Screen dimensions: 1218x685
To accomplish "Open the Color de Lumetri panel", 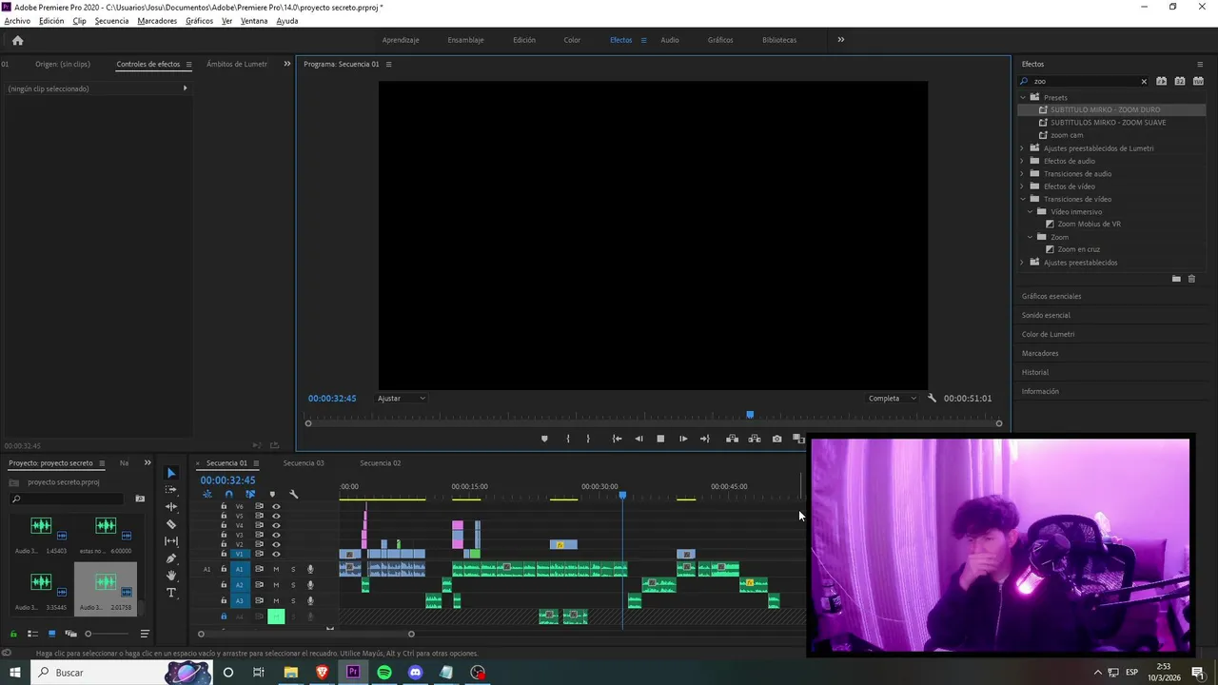I will (1048, 334).
